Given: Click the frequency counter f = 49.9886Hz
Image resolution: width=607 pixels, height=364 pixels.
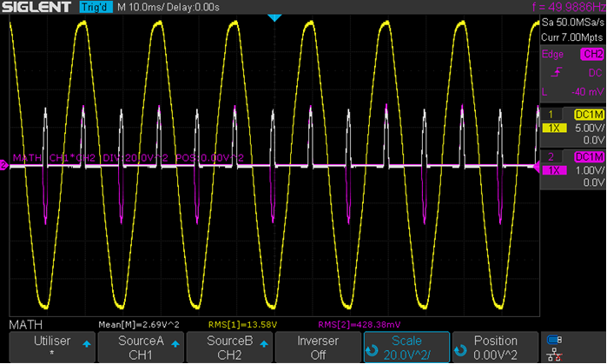Looking at the screenshot, I should (x=569, y=7).
